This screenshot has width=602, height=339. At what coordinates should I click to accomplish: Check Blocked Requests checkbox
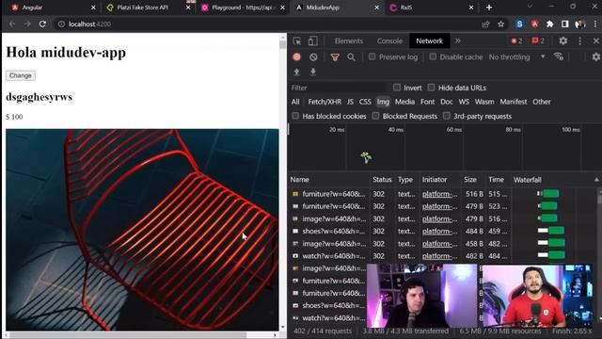click(375, 116)
